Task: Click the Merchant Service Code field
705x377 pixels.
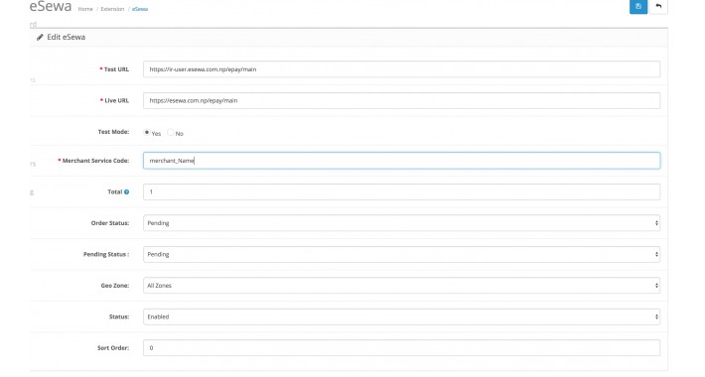Action: [x=401, y=161]
